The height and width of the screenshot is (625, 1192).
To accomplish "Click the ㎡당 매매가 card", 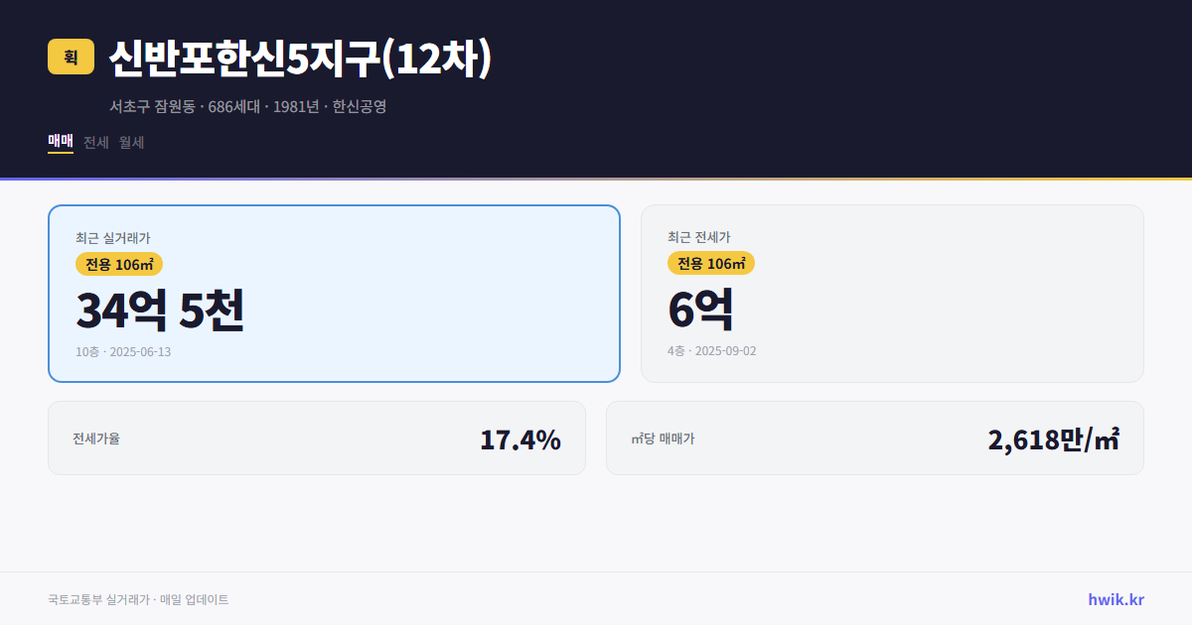I will 874,437.
